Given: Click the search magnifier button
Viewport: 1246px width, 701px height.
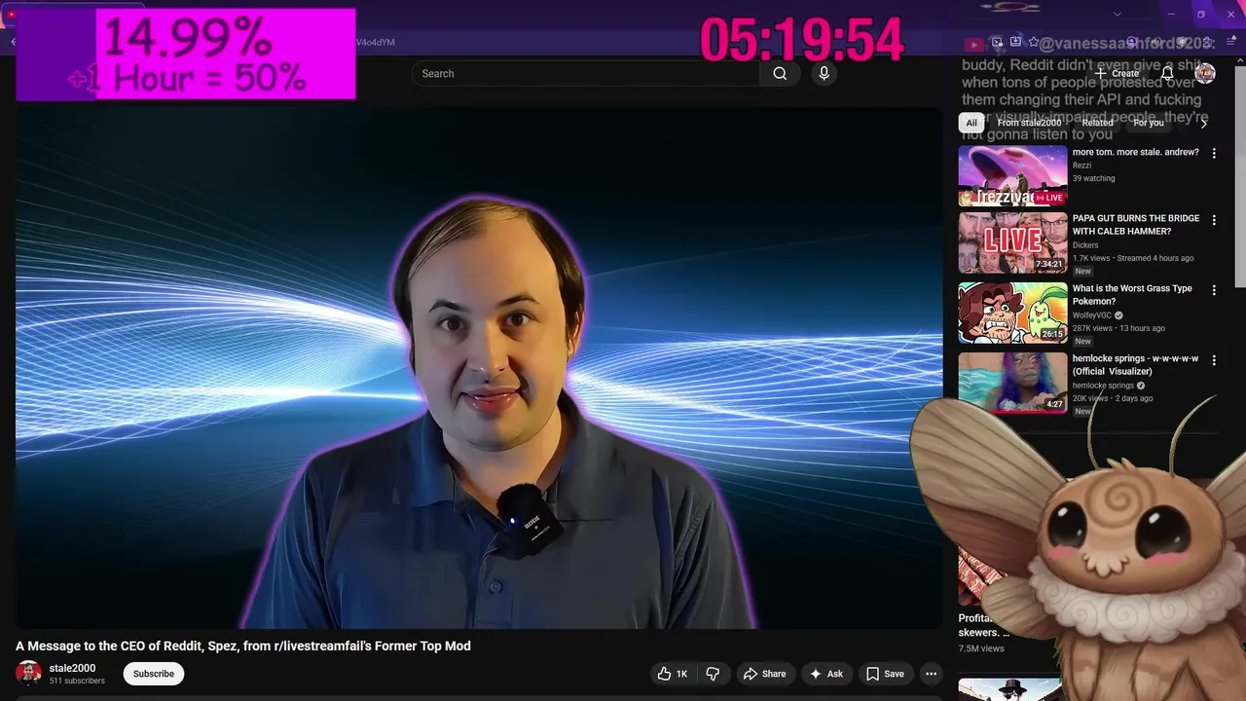Looking at the screenshot, I should click(780, 74).
